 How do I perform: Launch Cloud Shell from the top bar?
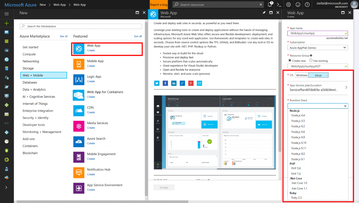pos(279,4)
